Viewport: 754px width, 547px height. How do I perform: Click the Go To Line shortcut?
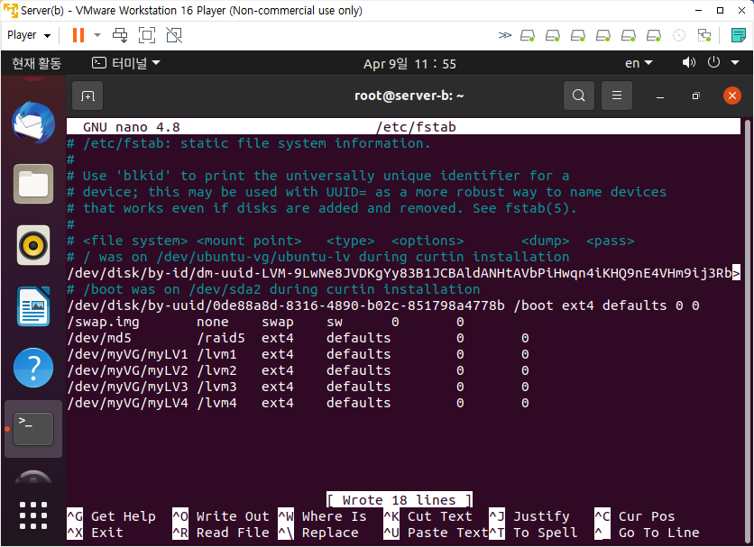click(648, 533)
